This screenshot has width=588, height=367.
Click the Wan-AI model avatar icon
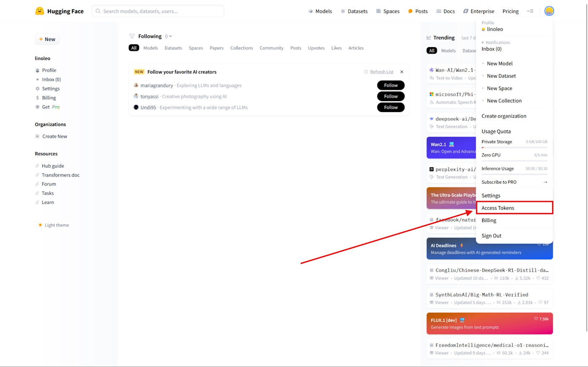pos(431,70)
